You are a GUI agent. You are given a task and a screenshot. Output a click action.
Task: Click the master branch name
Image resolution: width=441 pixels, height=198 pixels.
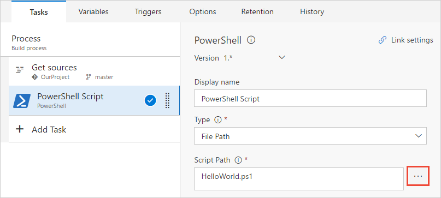(104, 77)
